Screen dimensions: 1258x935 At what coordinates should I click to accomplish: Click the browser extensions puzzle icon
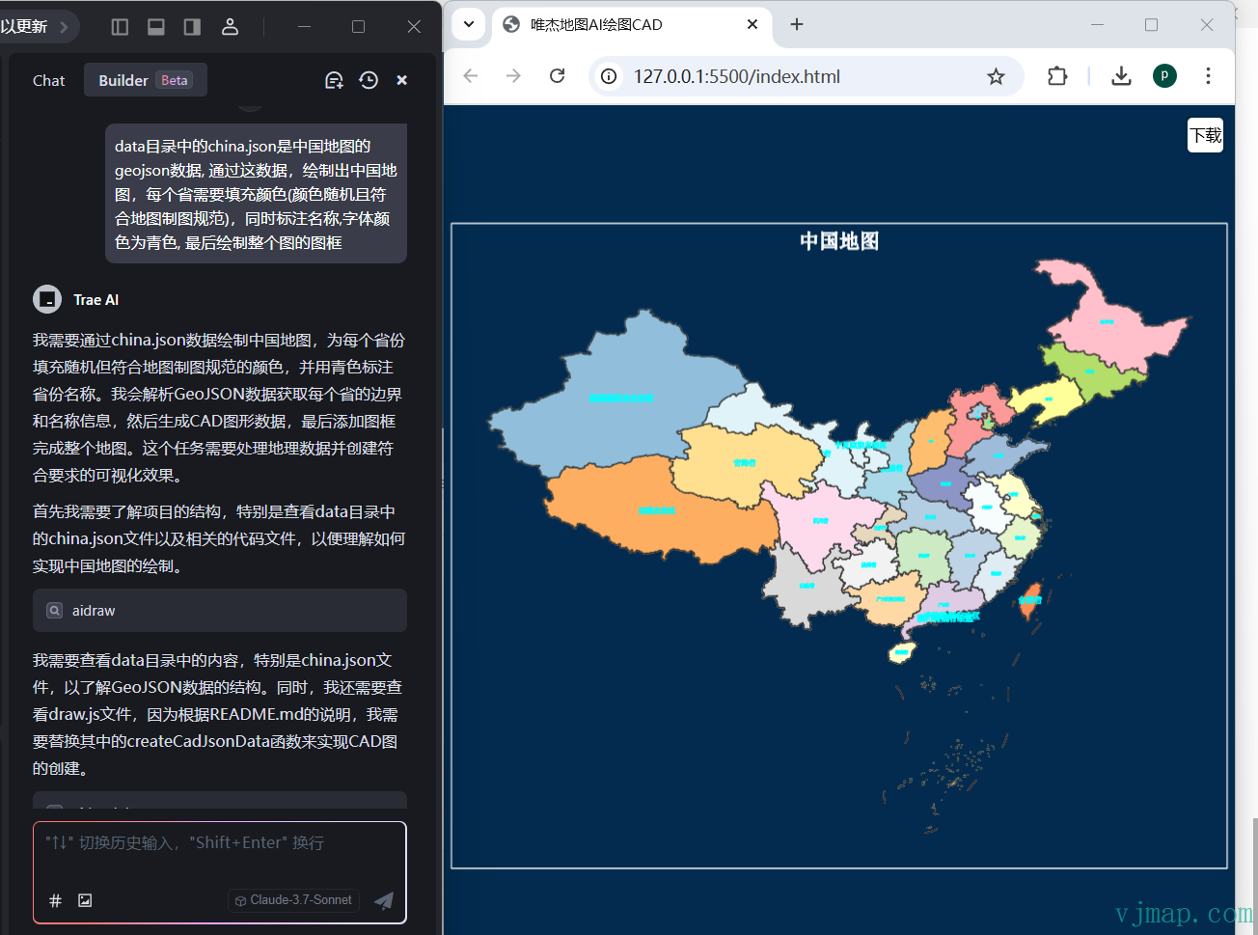pyautogui.click(x=1057, y=76)
